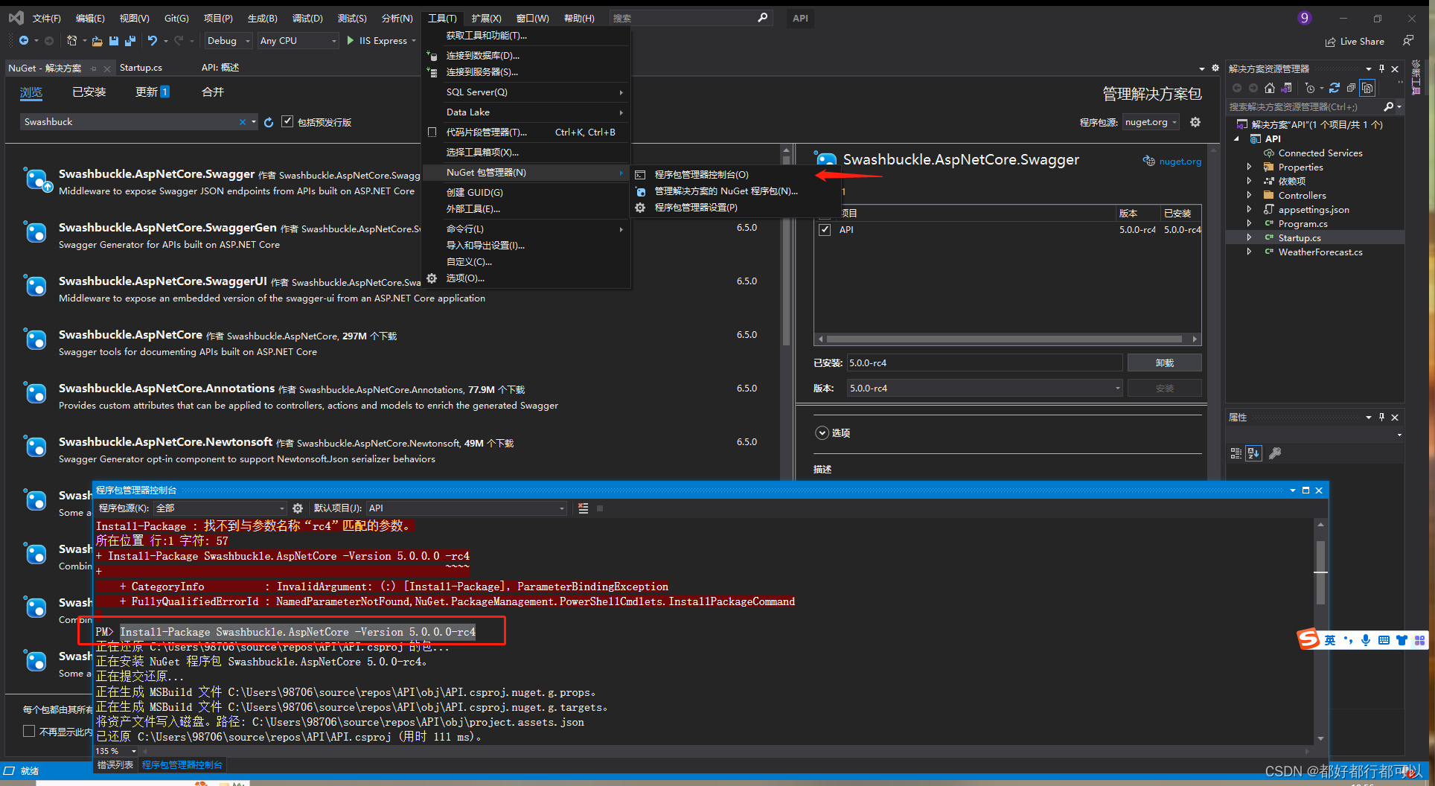
Task: Click the Open File folder icon
Action: (97, 41)
